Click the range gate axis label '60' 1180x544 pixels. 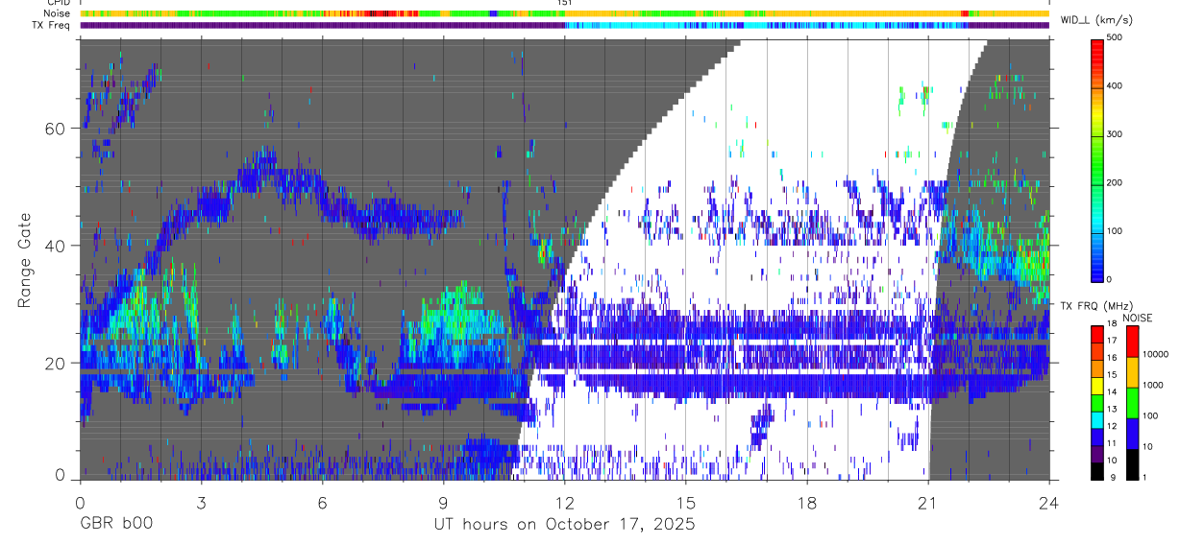click(x=57, y=128)
